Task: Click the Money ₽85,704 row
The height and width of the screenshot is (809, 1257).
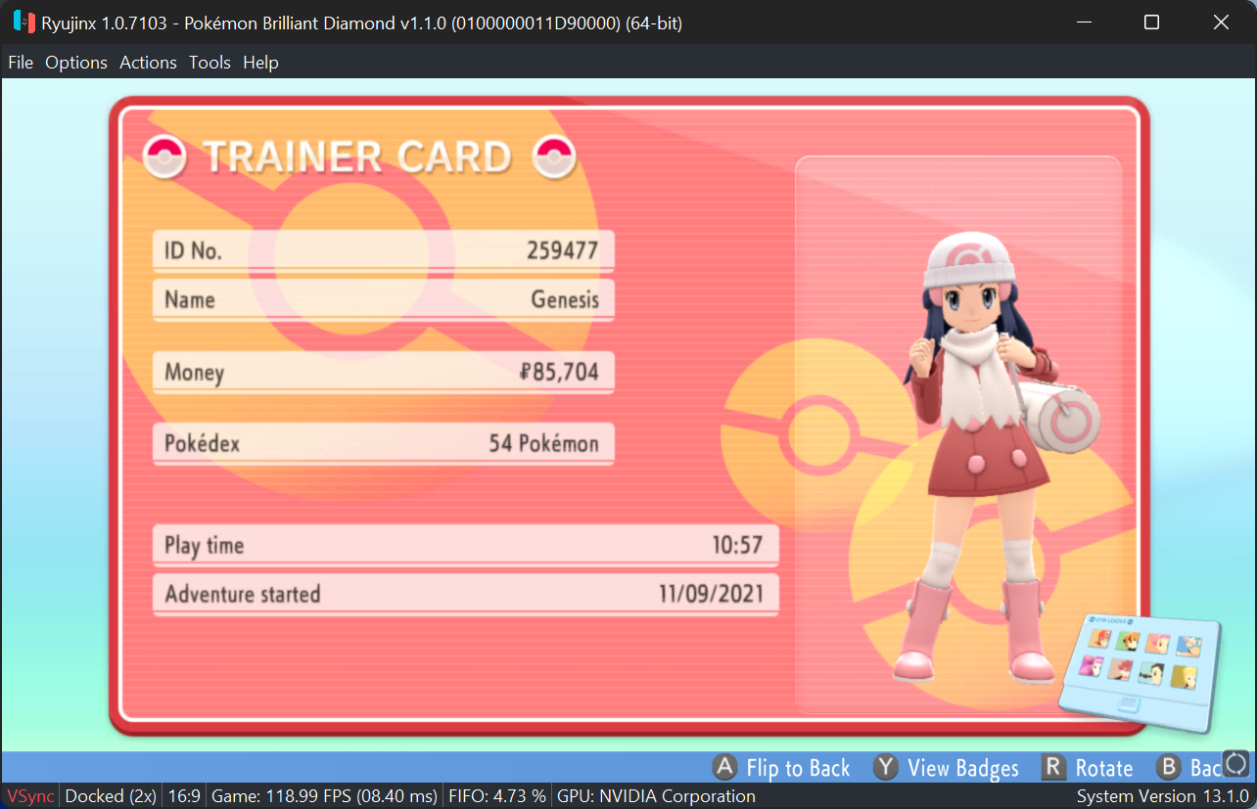Action: [384, 372]
